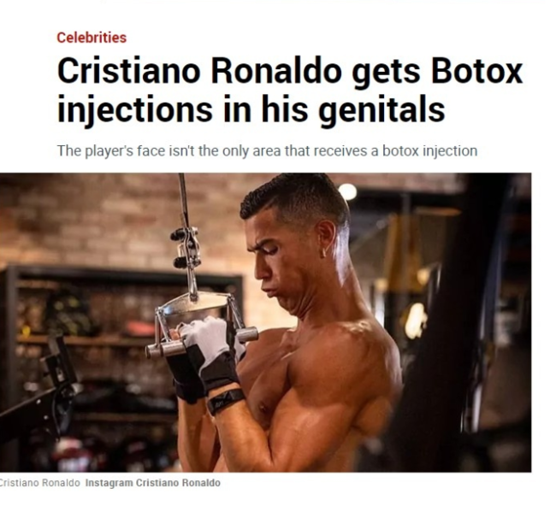
Task: Click the bold "Instagram Cristiano Ronaldo" photo credit
Action: point(153,483)
